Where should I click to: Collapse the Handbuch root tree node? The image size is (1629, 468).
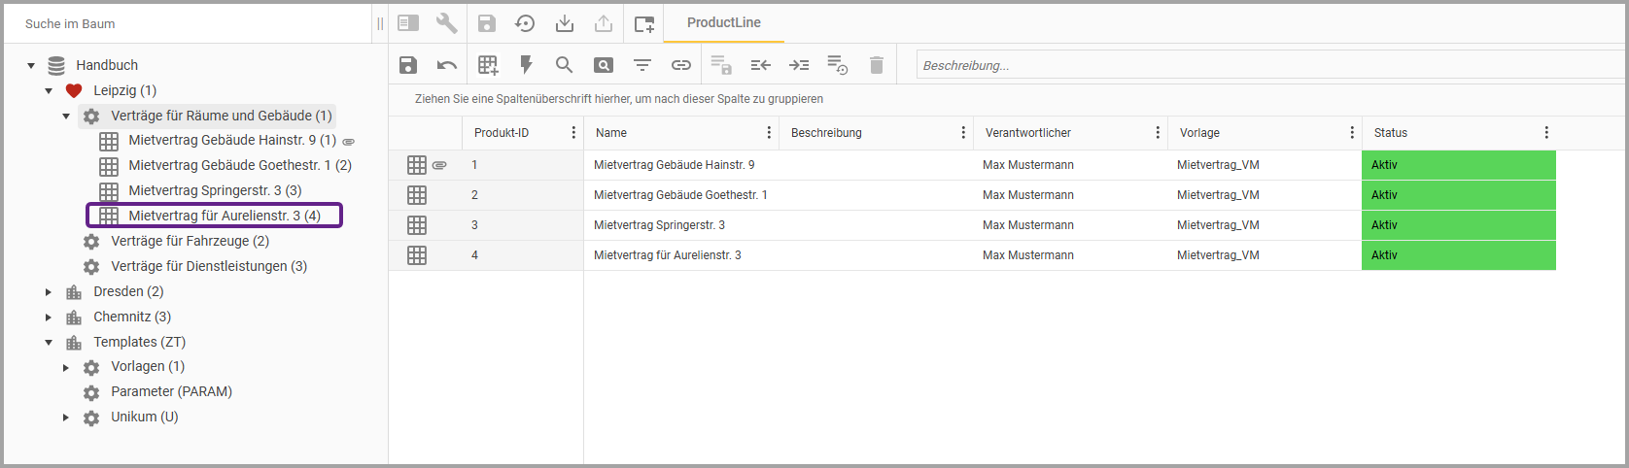[31, 66]
